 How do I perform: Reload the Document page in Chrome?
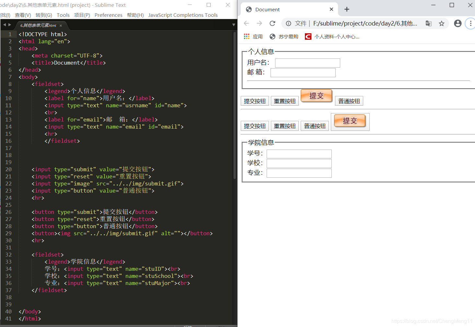click(272, 23)
